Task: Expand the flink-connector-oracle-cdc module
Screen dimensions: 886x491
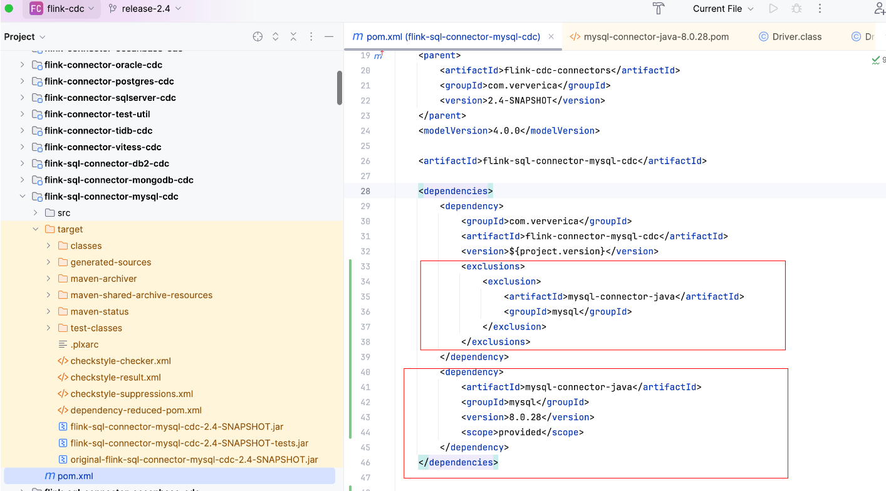Action: point(23,65)
